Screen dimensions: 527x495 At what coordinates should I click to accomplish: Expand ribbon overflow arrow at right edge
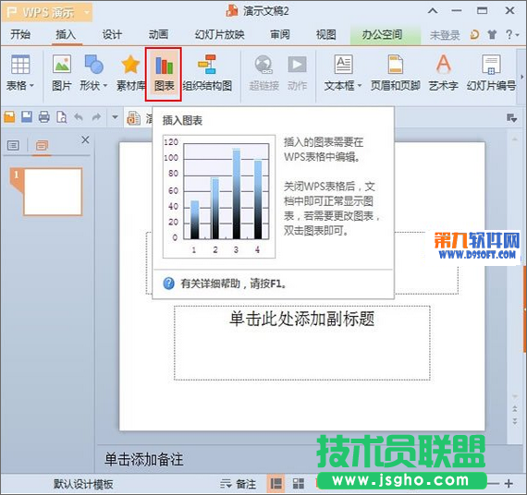click(x=522, y=77)
